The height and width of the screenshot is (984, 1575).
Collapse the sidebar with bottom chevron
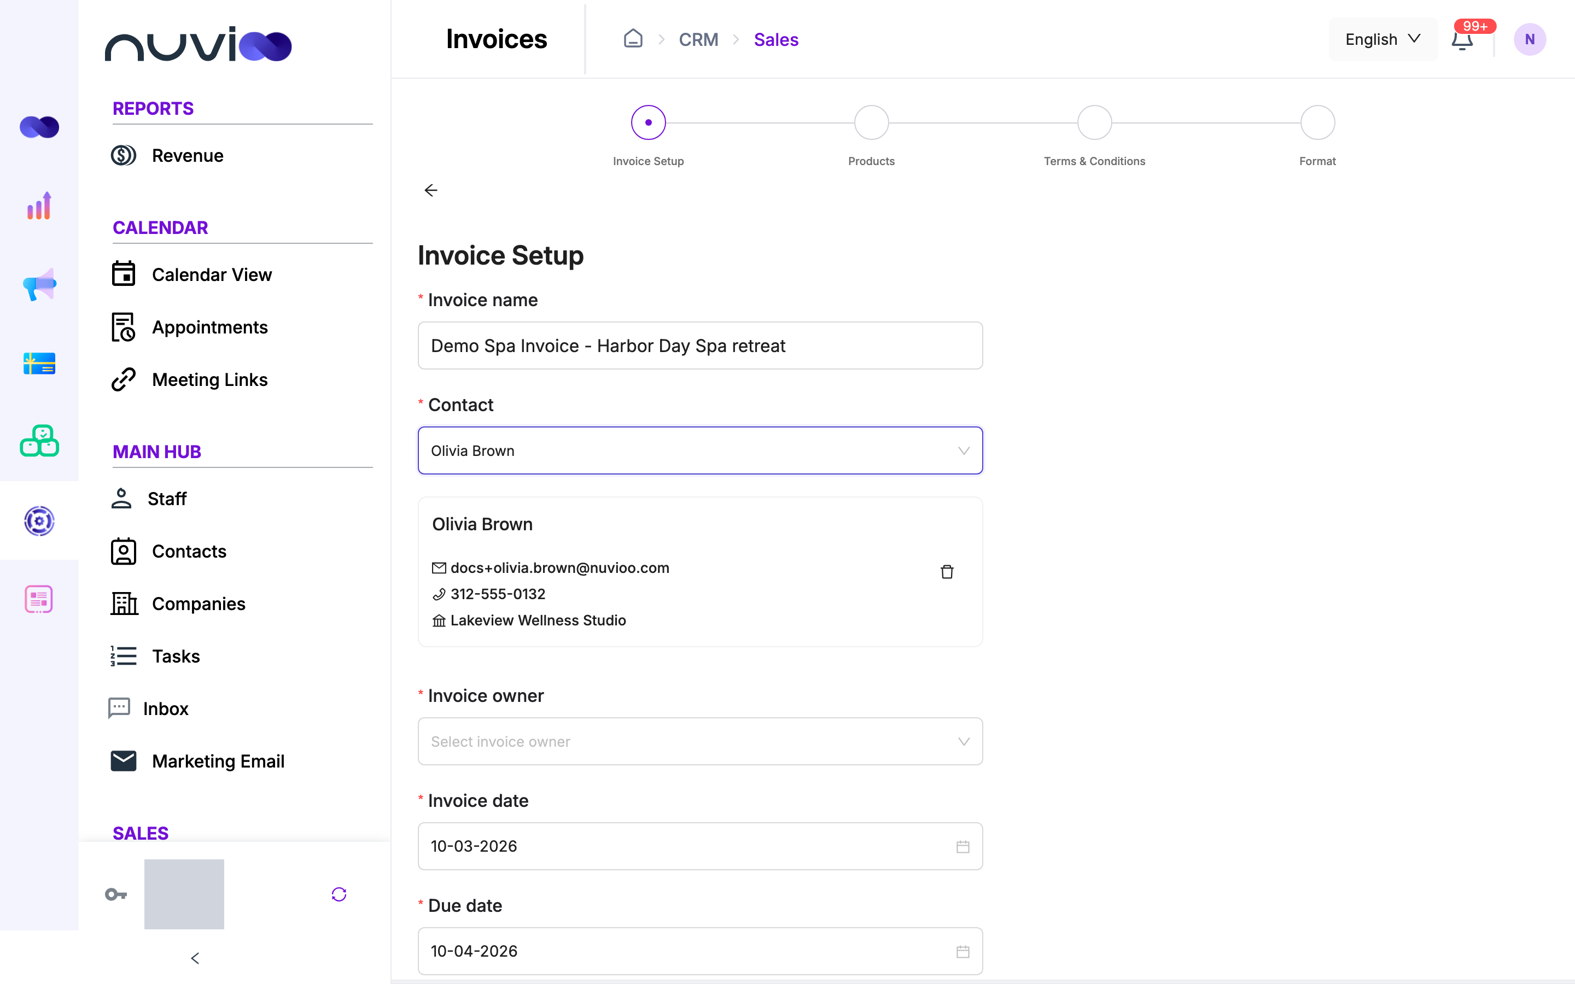coord(195,958)
